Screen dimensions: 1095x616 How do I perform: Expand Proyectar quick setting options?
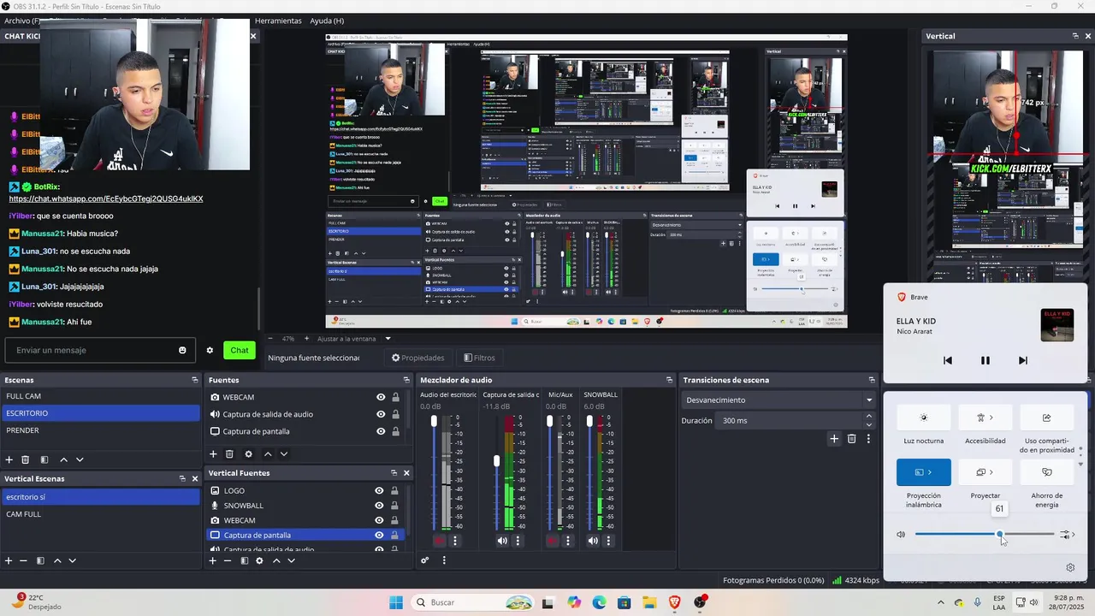tap(991, 472)
